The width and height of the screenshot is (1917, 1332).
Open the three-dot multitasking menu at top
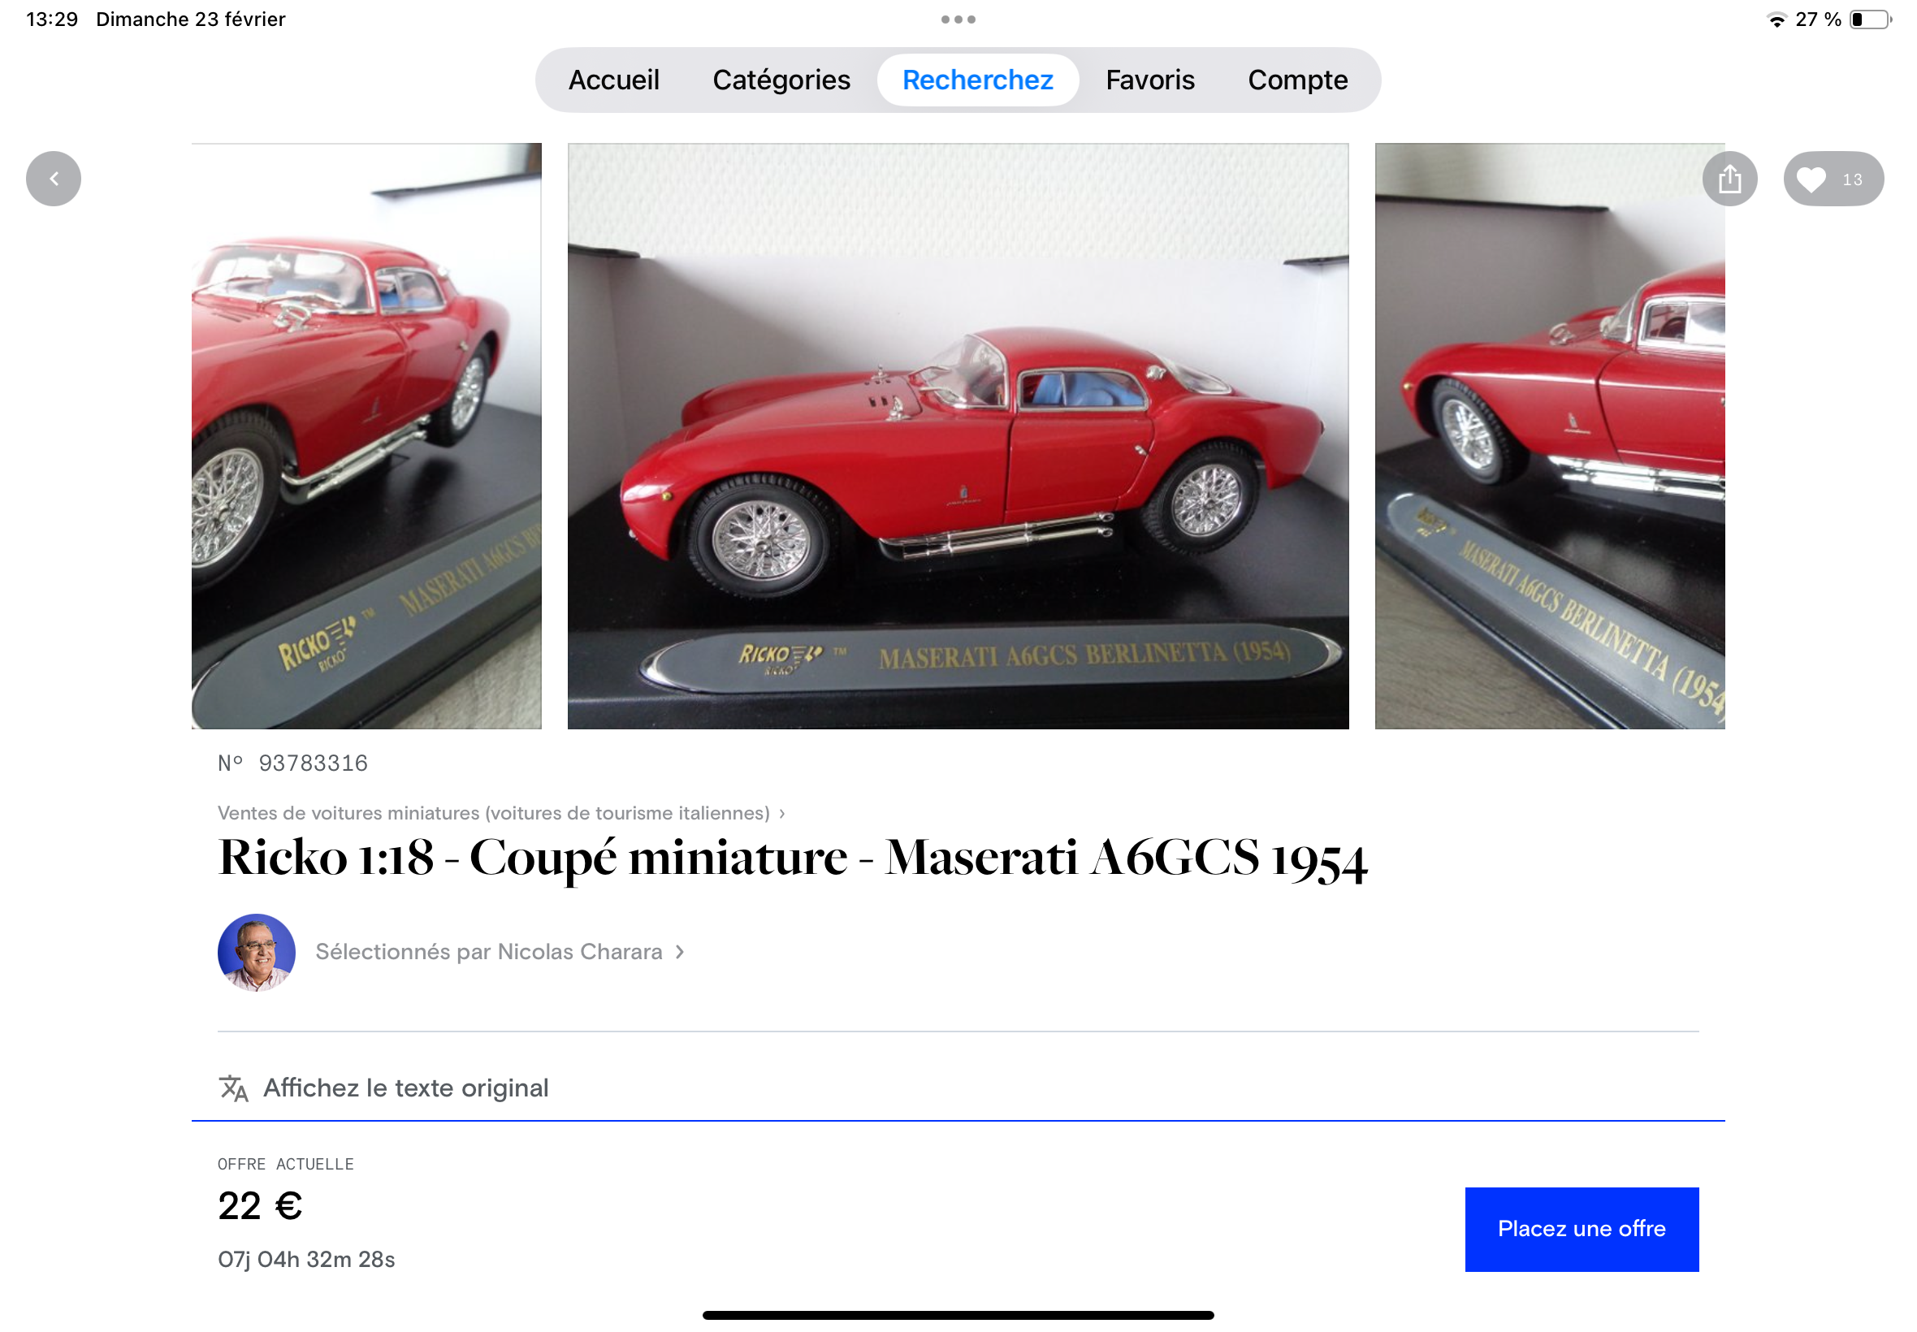[x=958, y=19]
